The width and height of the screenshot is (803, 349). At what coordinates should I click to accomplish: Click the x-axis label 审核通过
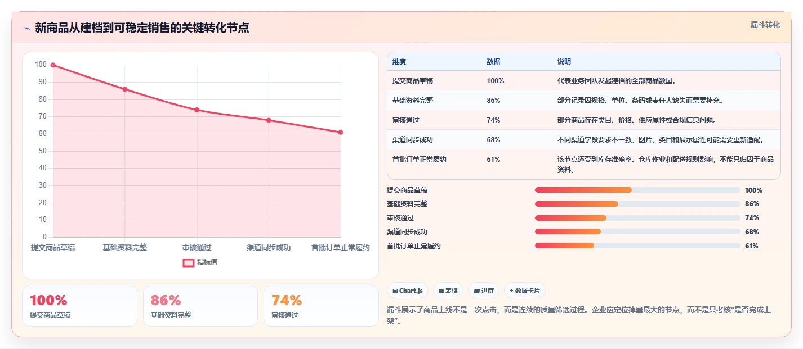[197, 247]
